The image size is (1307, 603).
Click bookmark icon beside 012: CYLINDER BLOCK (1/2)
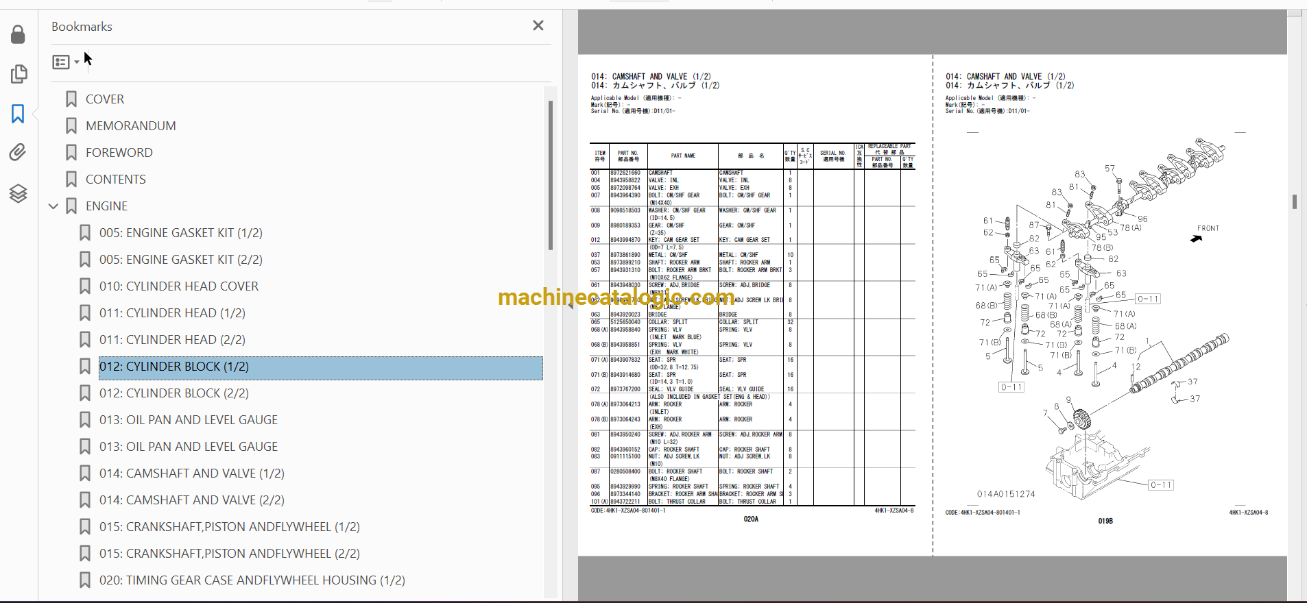(85, 367)
